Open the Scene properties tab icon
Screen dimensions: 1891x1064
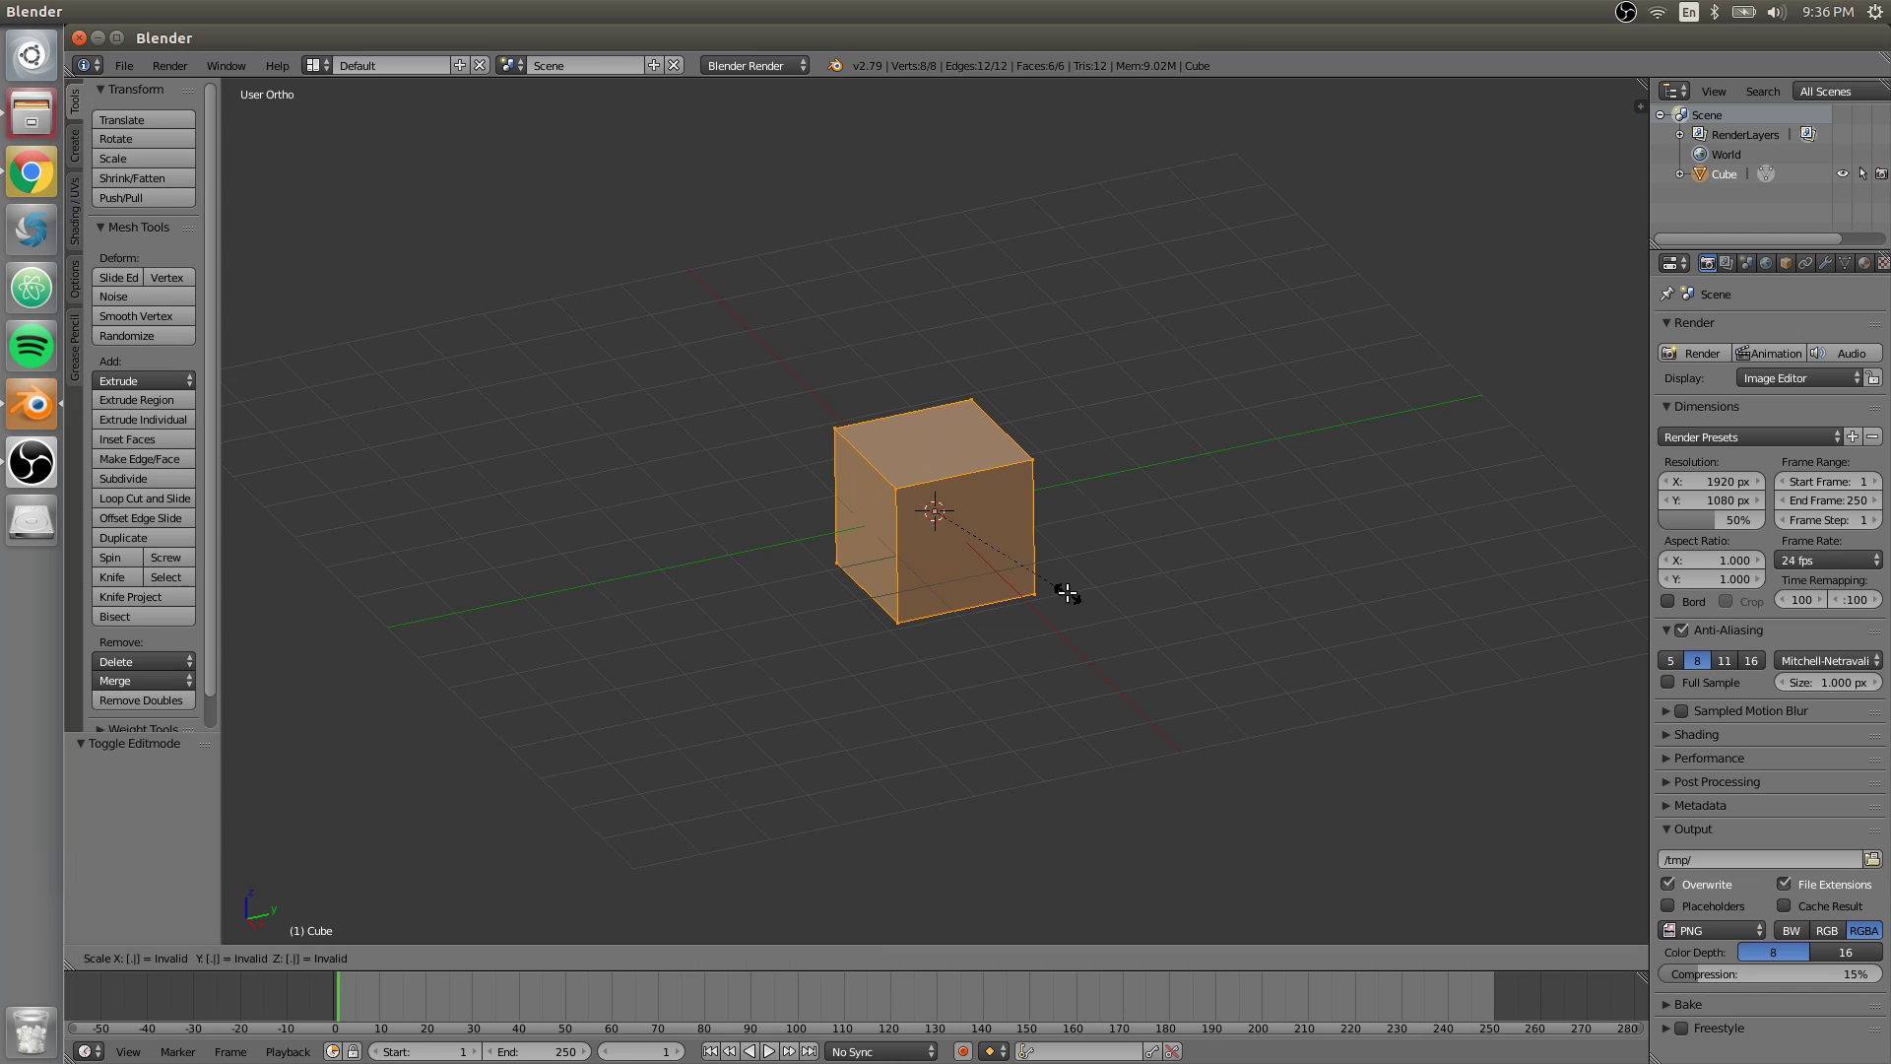[1746, 263]
